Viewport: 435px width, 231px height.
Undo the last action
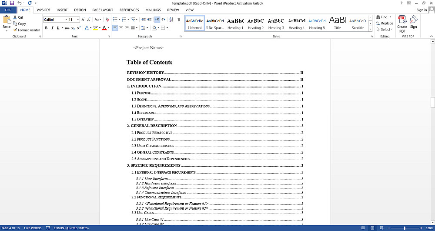tap(19, 3)
